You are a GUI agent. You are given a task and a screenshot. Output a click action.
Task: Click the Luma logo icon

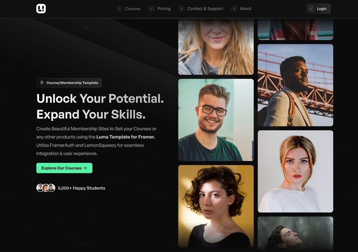(x=41, y=9)
